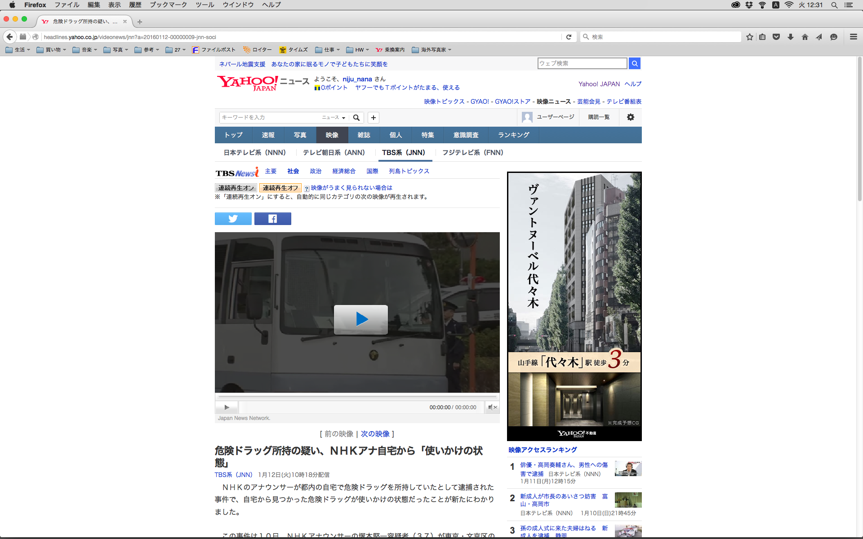Bookmark this page with the star icon
This screenshot has height=539, width=863.
pyautogui.click(x=749, y=37)
